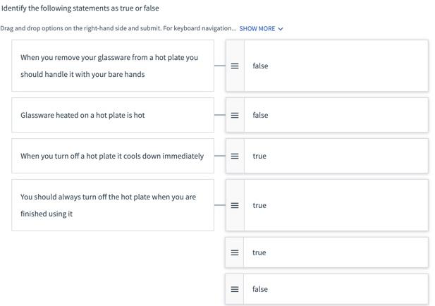Select false answer beside 'Glassware heated' statement

tap(335, 115)
